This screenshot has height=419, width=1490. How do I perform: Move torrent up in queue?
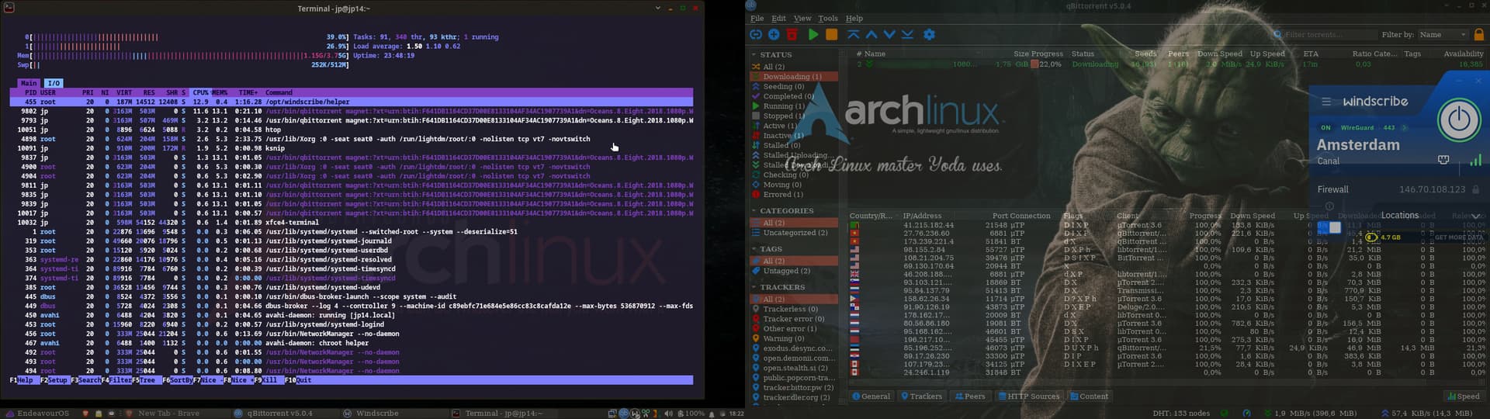click(871, 35)
